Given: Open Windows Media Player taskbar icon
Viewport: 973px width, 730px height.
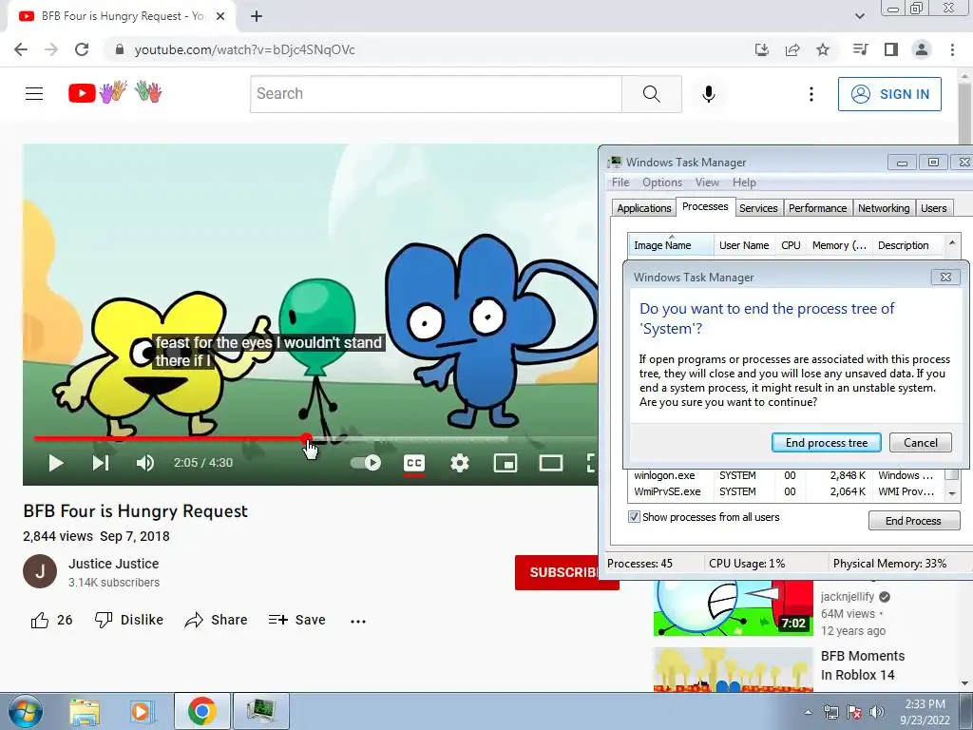Looking at the screenshot, I should pyautogui.click(x=143, y=712).
